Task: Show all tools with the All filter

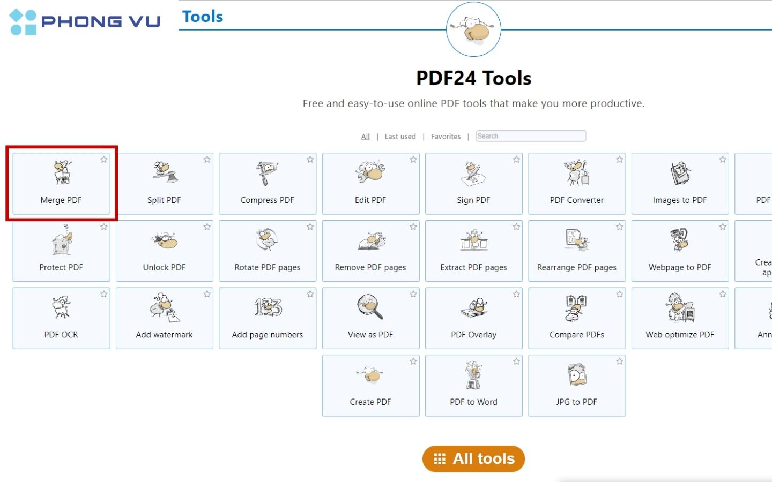Action: click(366, 137)
